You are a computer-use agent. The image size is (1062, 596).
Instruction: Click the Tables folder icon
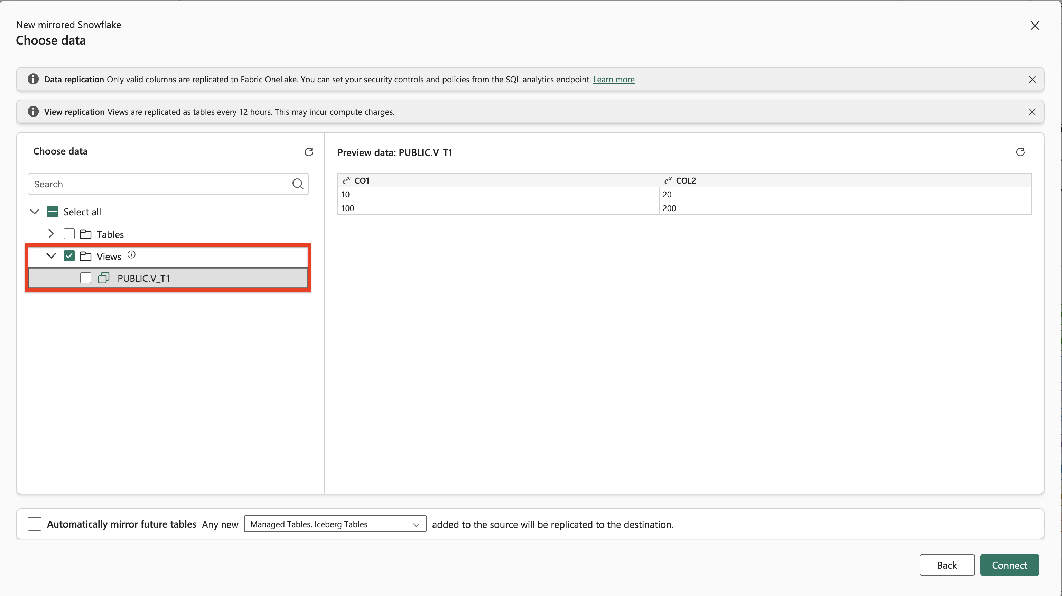click(86, 234)
